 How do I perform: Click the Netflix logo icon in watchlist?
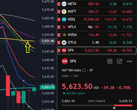coord(64,27)
